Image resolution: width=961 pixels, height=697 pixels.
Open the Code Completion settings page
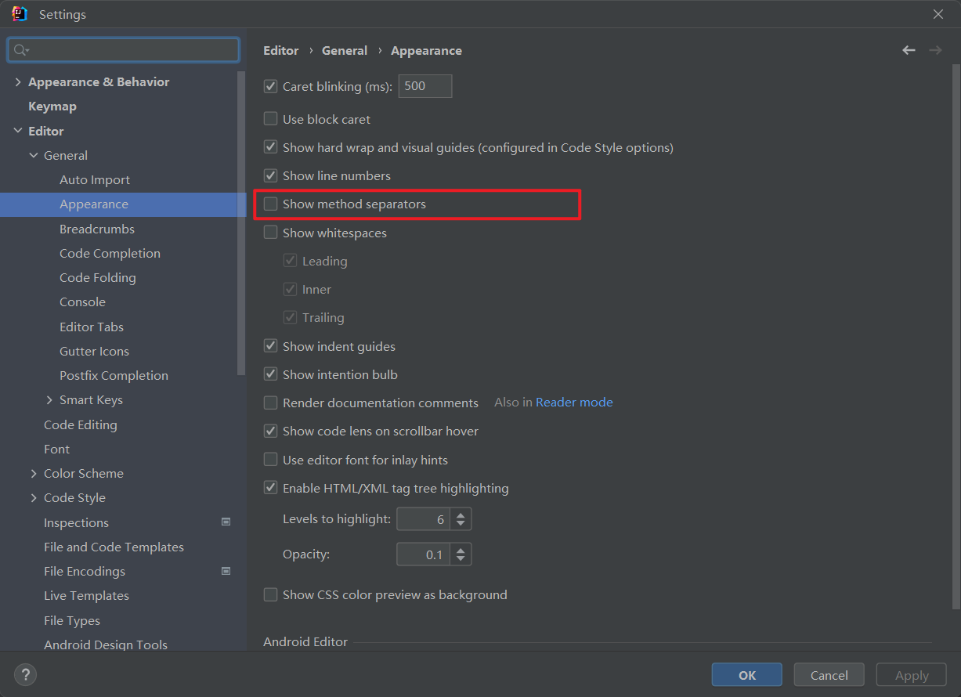[x=110, y=253]
